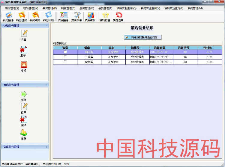225x167 pixels.
Task: Open the 酒店营业查询(Q) menu
Action: 126,8
